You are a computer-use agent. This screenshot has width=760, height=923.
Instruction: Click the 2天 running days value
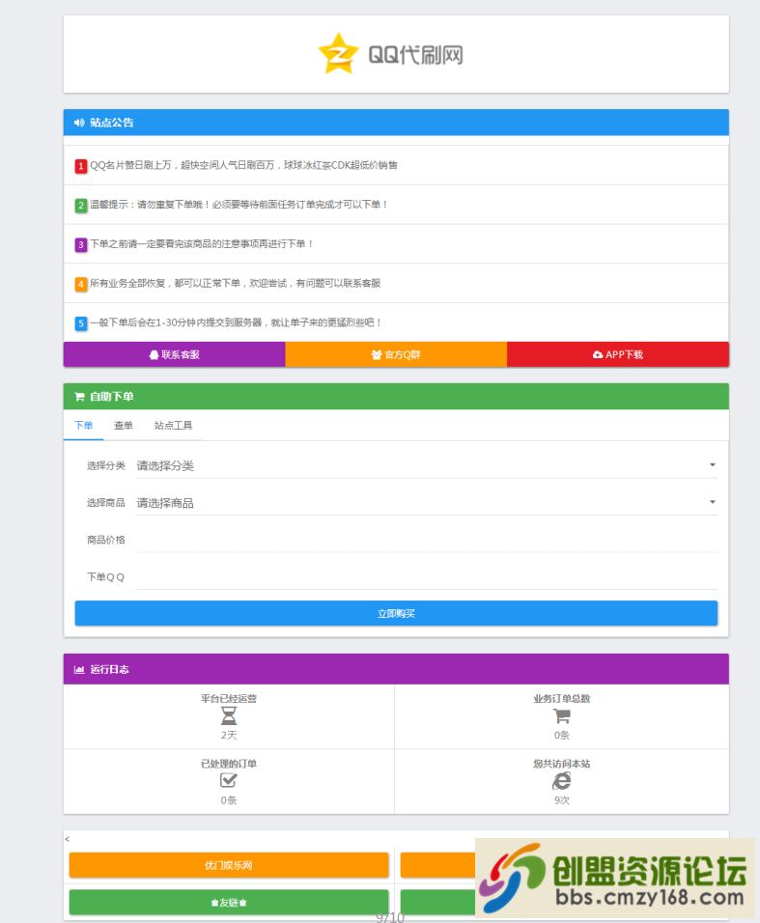click(229, 736)
